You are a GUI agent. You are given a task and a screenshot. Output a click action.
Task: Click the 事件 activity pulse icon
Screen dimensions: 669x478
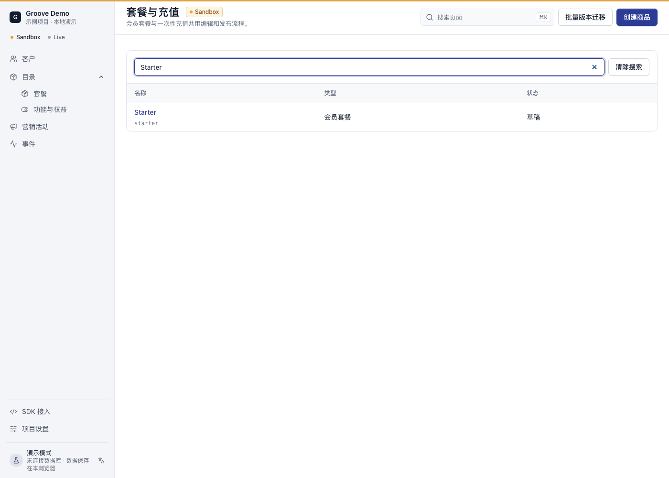point(13,144)
